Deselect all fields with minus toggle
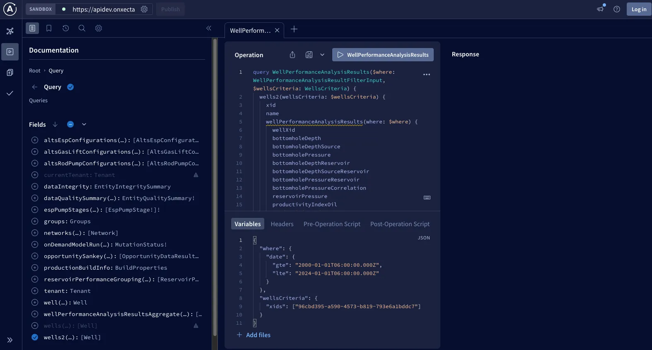Viewport: 652px width, 350px height. click(70, 124)
